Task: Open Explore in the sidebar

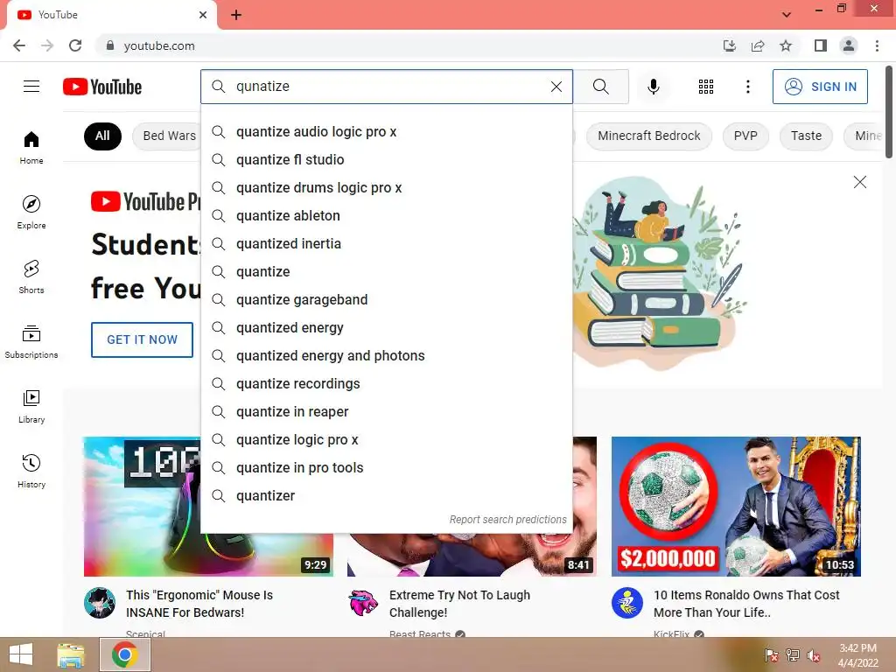Action: coord(31,212)
